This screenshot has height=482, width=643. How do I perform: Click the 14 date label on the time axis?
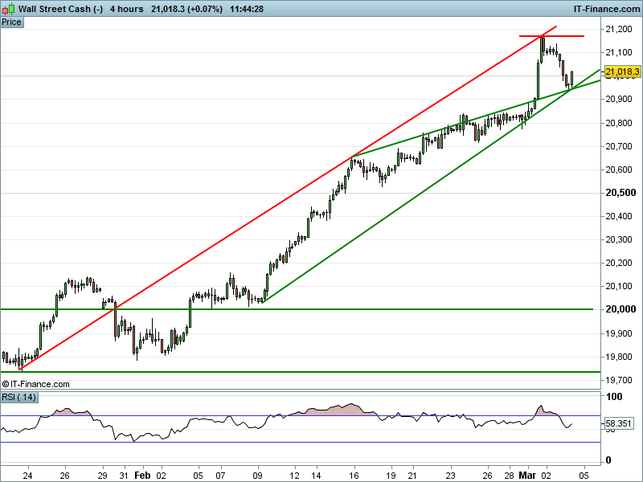[x=316, y=476]
